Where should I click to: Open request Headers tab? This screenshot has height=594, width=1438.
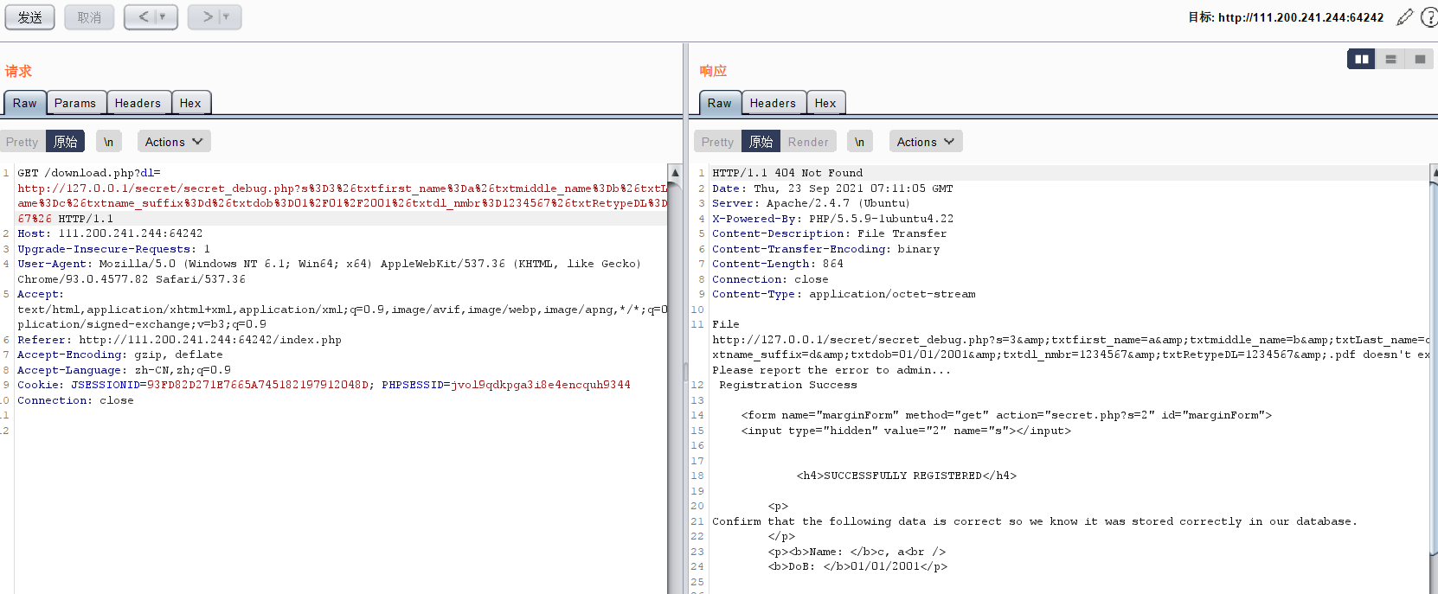138,103
